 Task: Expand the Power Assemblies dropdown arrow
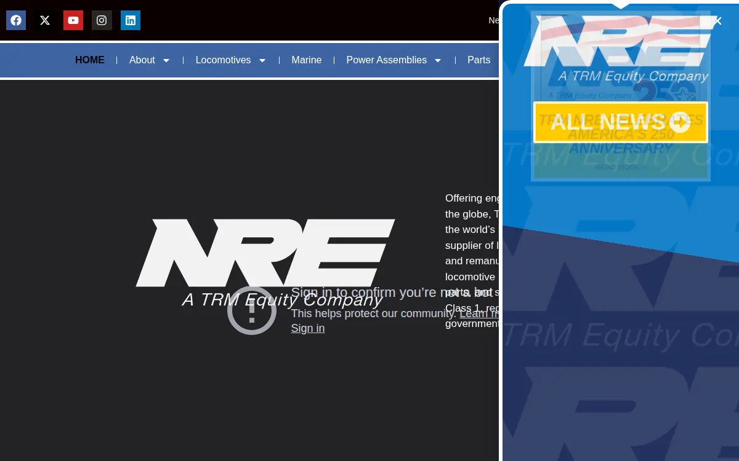[x=438, y=60]
